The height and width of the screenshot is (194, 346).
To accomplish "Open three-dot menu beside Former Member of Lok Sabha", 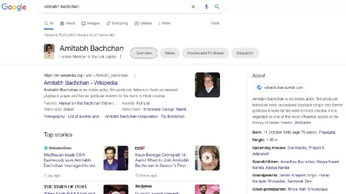I will pyautogui.click(x=121, y=57).
